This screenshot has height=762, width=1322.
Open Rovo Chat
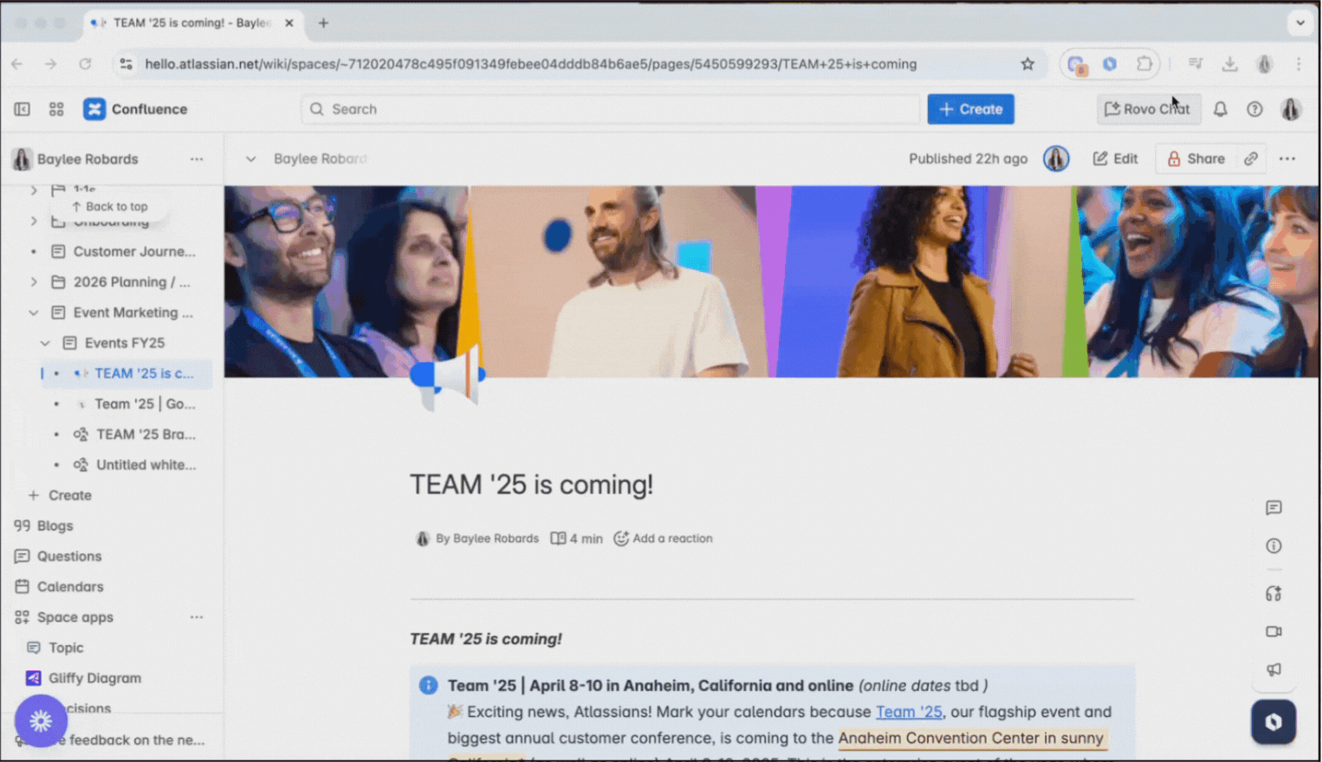click(x=1149, y=109)
